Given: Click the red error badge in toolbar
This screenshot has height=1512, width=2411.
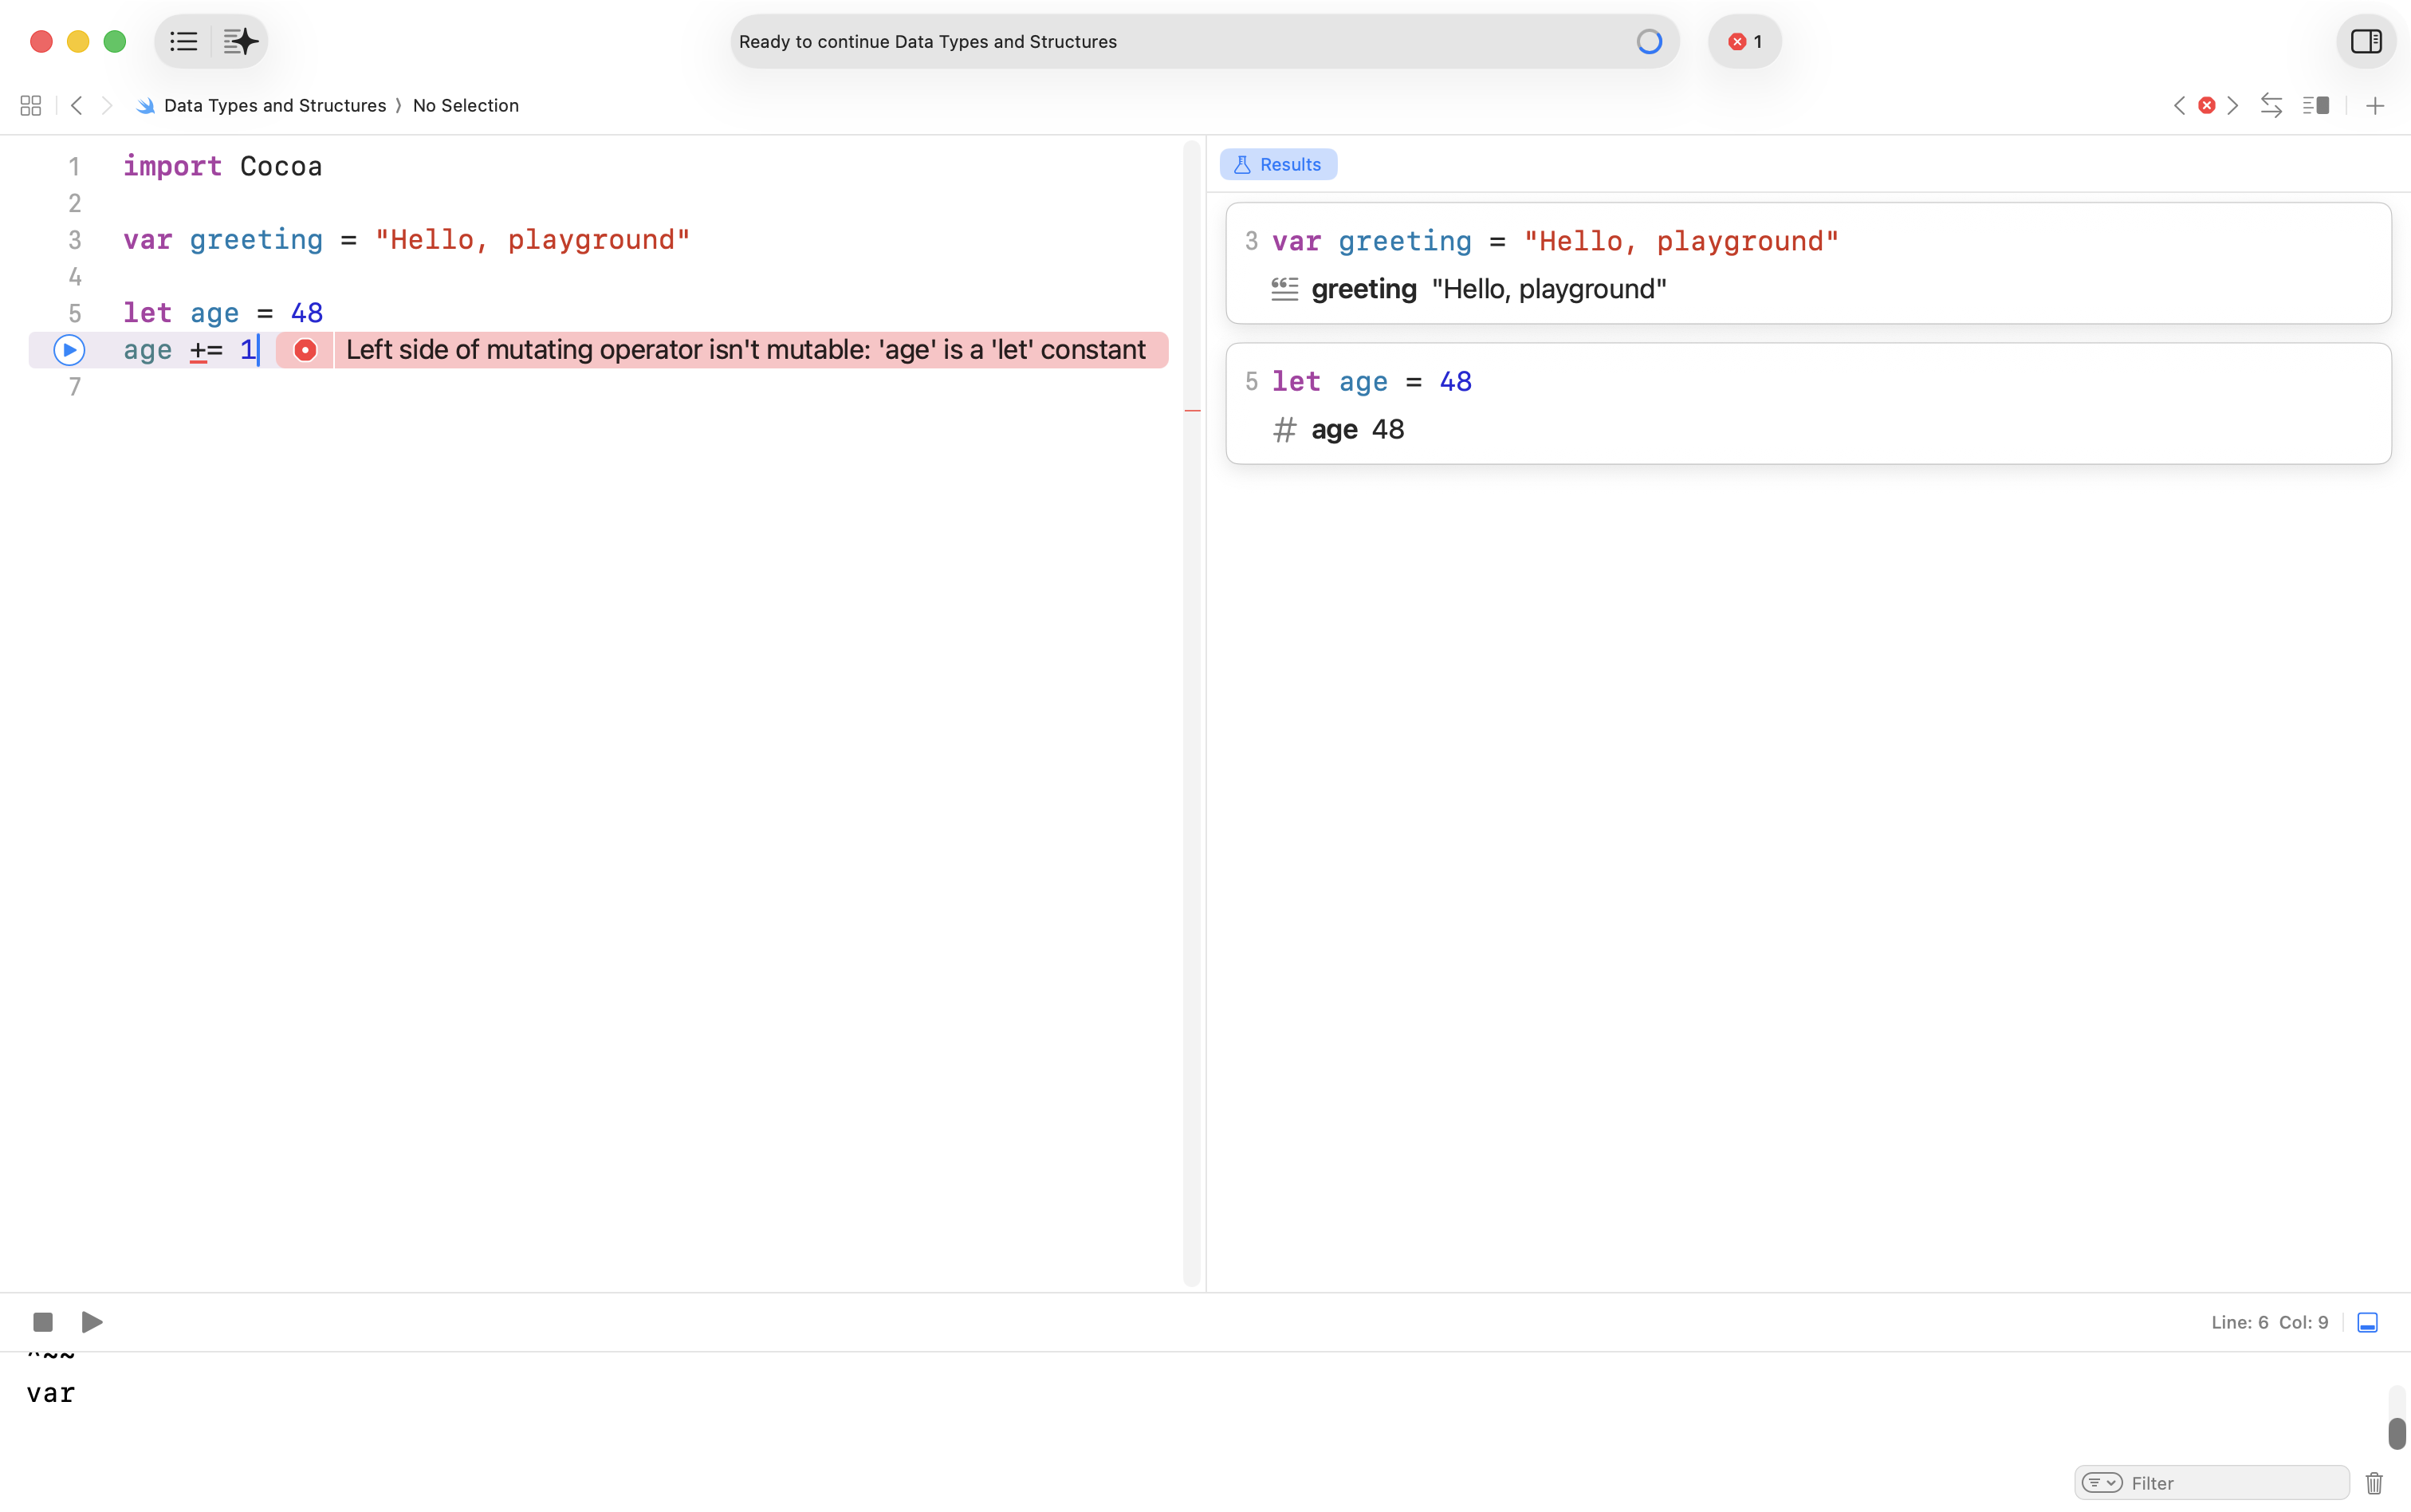Looking at the screenshot, I should [1744, 42].
